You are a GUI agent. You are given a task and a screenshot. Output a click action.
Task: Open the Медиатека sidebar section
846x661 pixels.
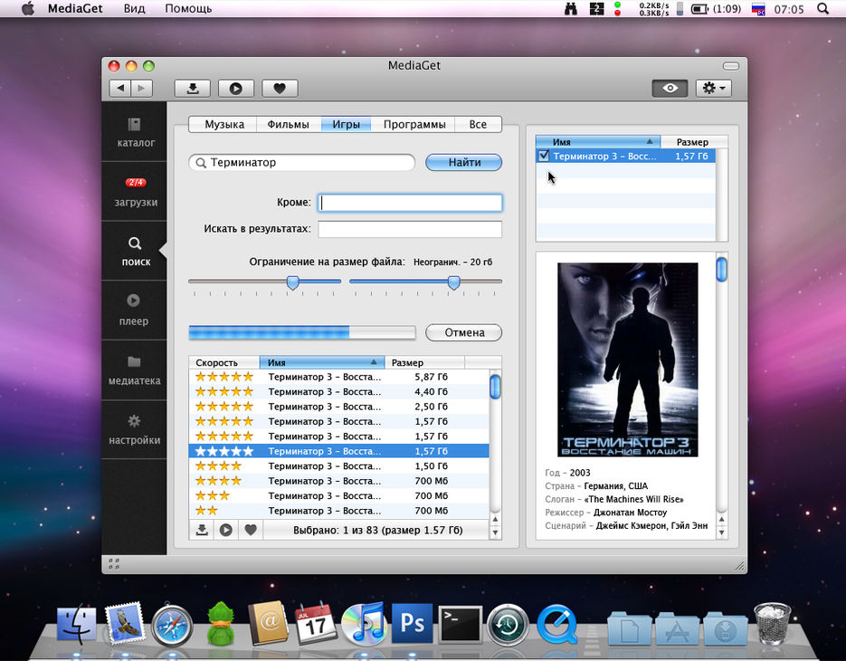pos(134,370)
